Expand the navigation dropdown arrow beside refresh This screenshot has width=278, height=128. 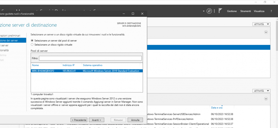pyautogui.click(x=204, y=11)
